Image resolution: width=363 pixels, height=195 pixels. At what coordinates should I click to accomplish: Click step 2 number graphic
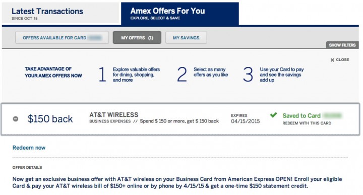coord(182,74)
